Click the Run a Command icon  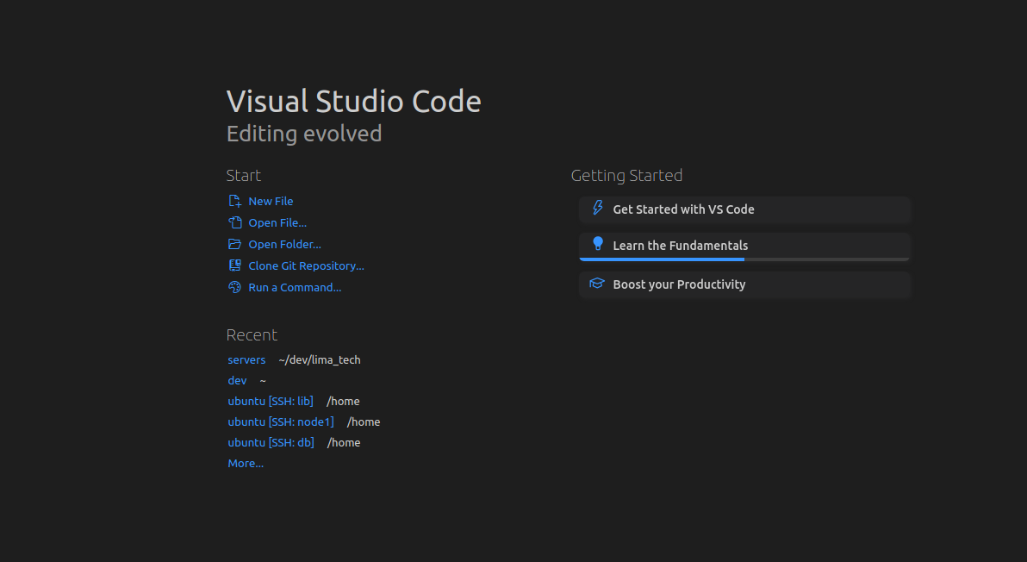(234, 287)
